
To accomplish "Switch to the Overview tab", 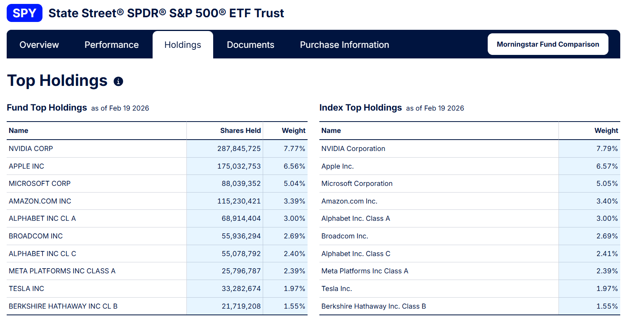I will (x=39, y=45).
